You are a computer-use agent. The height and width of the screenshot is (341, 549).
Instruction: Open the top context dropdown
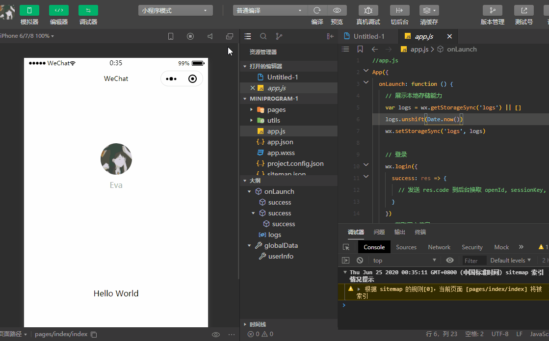tap(405, 260)
